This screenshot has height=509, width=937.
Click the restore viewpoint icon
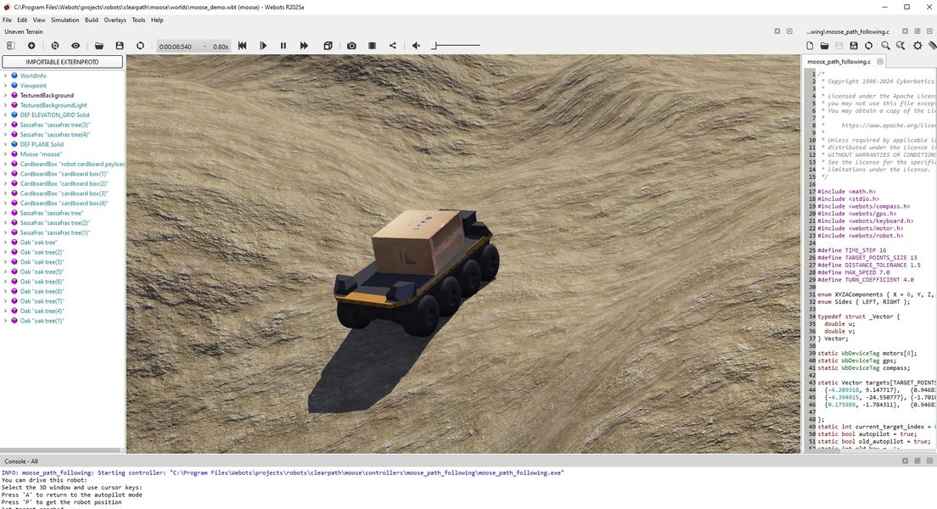pos(55,46)
